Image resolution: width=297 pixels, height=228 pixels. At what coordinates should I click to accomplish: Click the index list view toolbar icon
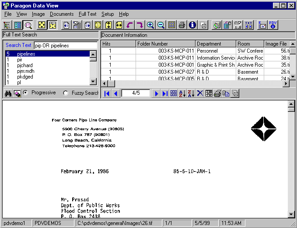[17, 25]
